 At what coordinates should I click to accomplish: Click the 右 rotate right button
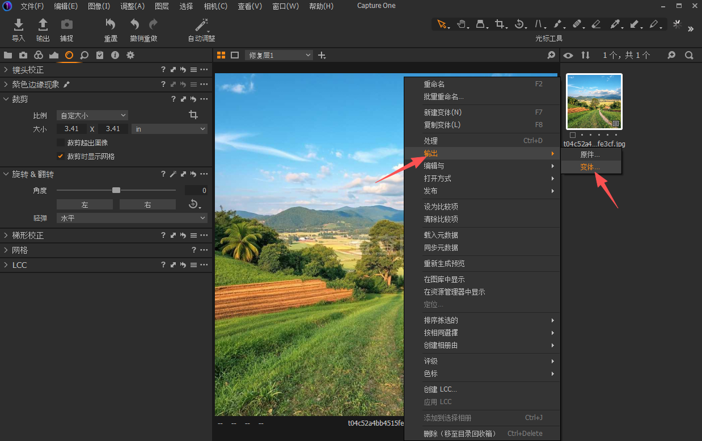click(x=147, y=204)
